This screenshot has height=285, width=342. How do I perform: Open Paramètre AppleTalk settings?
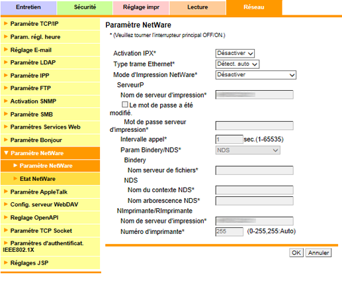click(50, 192)
